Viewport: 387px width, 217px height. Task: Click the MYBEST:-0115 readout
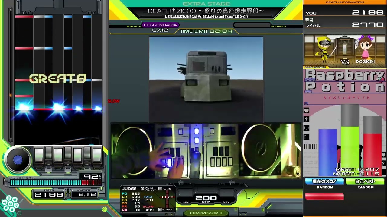(x=356, y=174)
